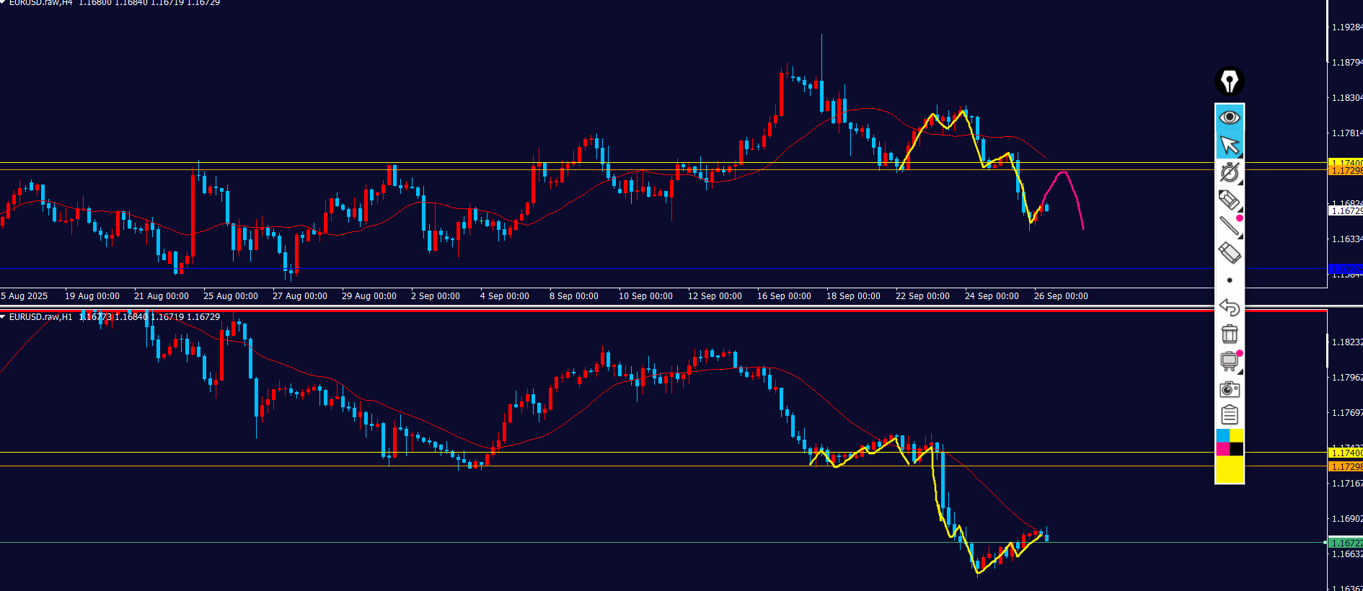Toggle drawing visibility with the eye icon
Viewport: 1363px width, 591px height.
(1230, 117)
